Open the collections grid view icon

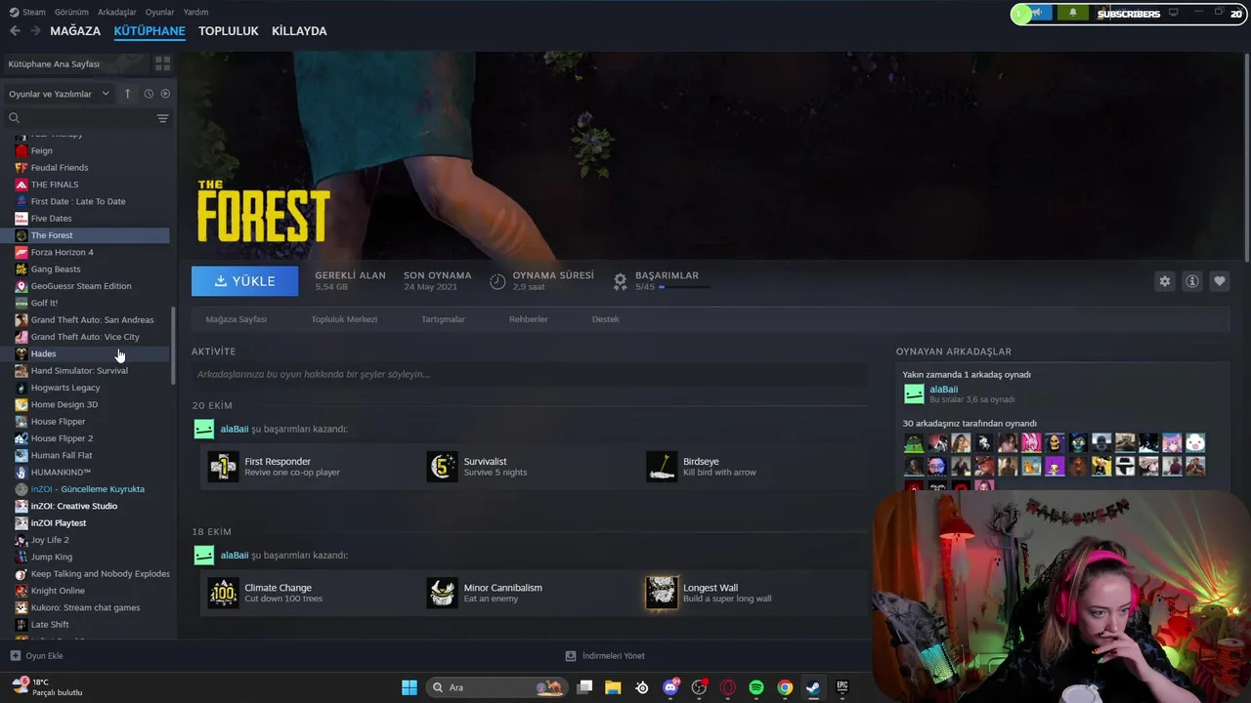162,63
